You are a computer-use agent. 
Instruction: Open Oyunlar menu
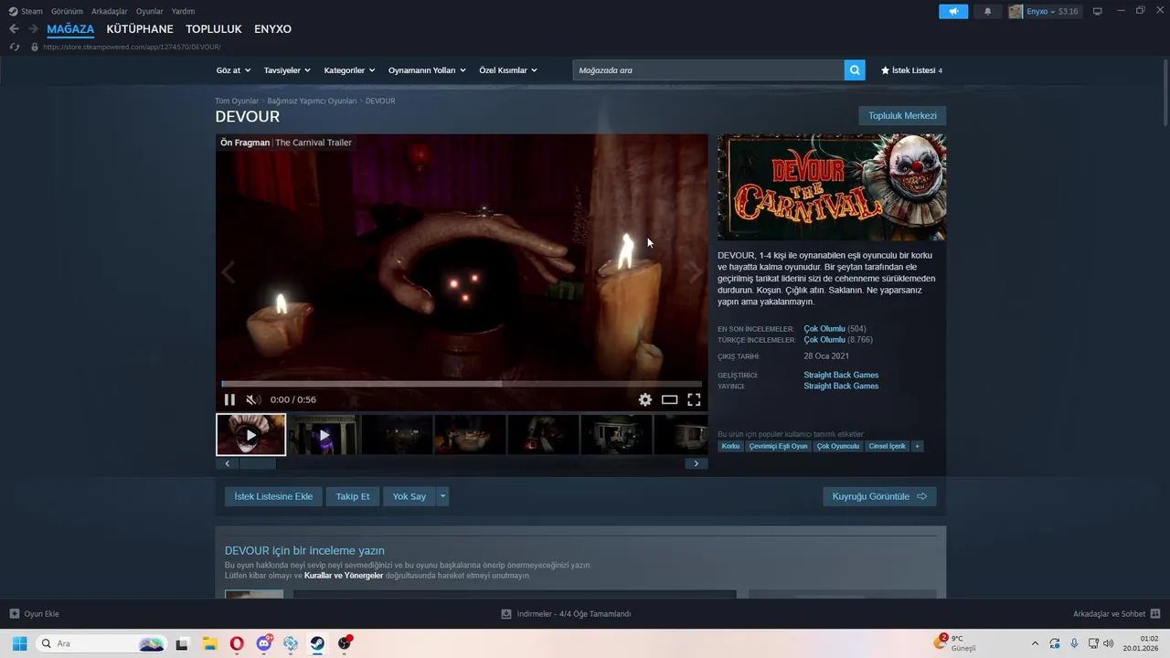pyautogui.click(x=149, y=11)
